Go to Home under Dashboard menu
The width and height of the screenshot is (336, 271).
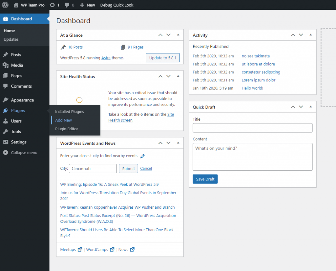tap(9, 31)
